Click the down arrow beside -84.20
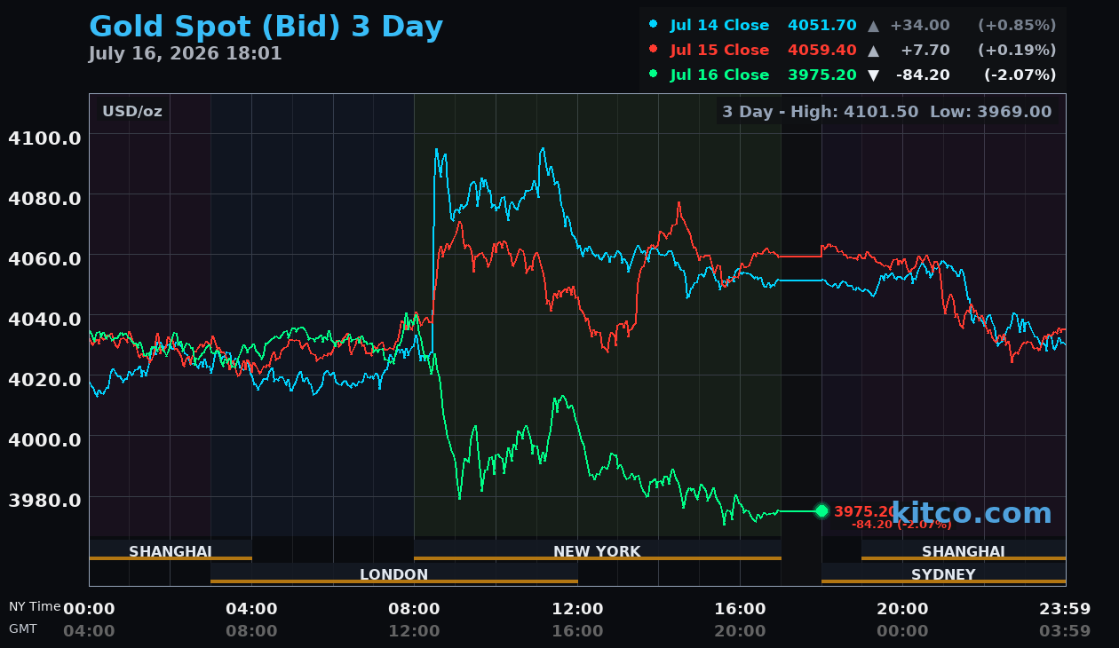This screenshot has height=648, width=1119. tap(873, 75)
